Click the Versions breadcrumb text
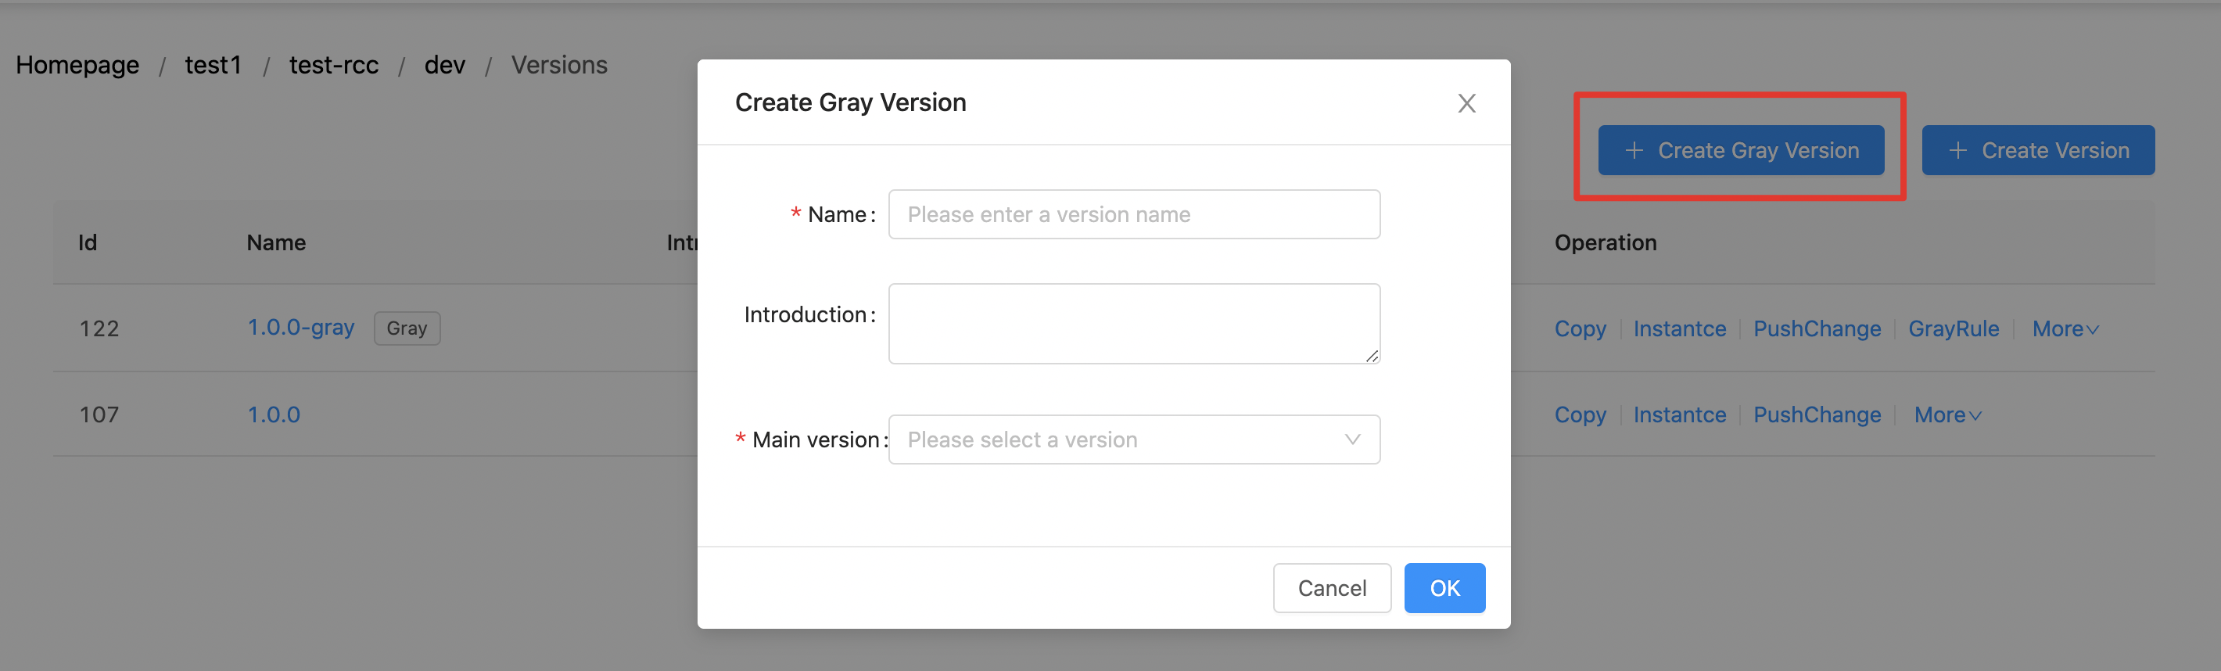This screenshot has width=2221, height=671. 558,65
